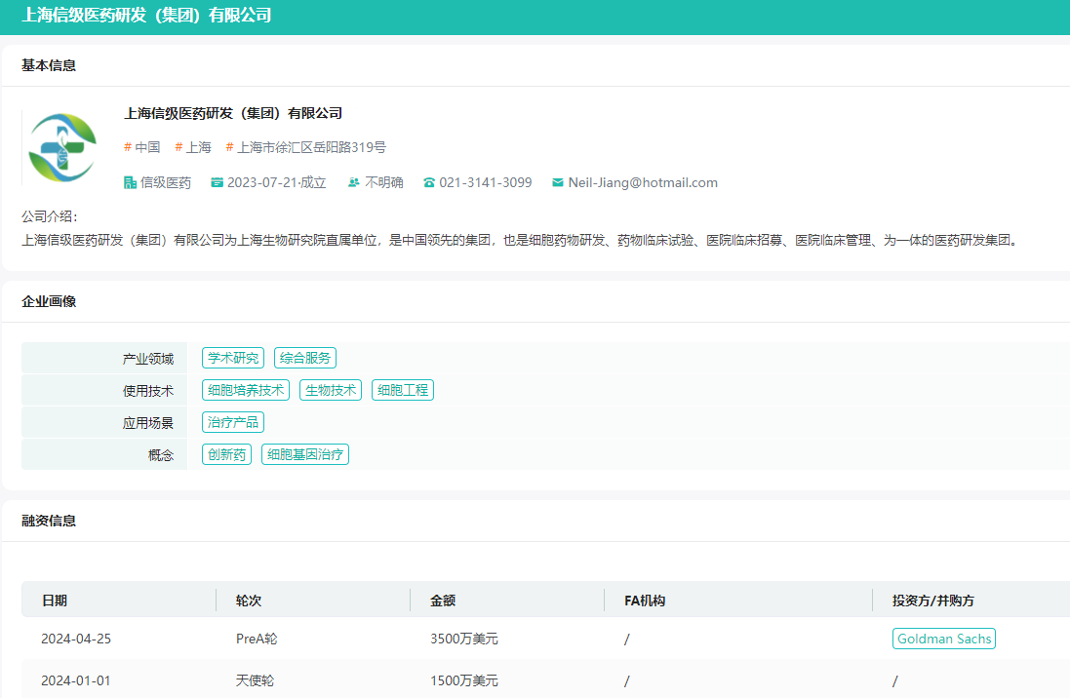This screenshot has width=1070, height=698.
Task: Click the 综合服务 industry tag
Action: 305,358
